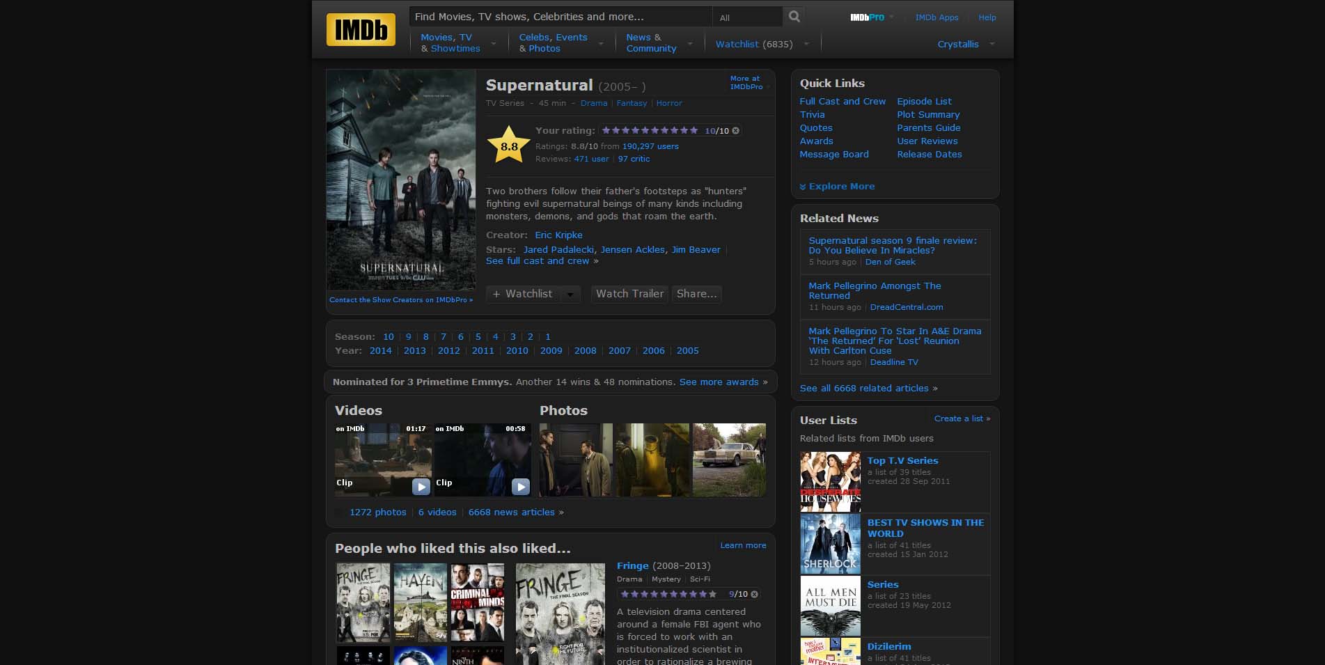See all 6668 related articles
Screen dimensions: 1325x665
click(x=864, y=389)
